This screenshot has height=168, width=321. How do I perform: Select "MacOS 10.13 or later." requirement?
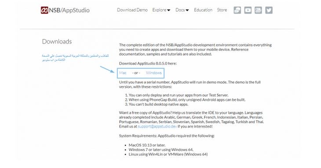pos(147,145)
